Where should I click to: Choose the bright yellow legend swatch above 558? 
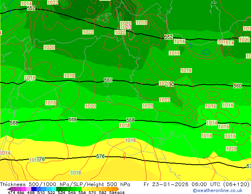pyautogui.click(x=84, y=189)
